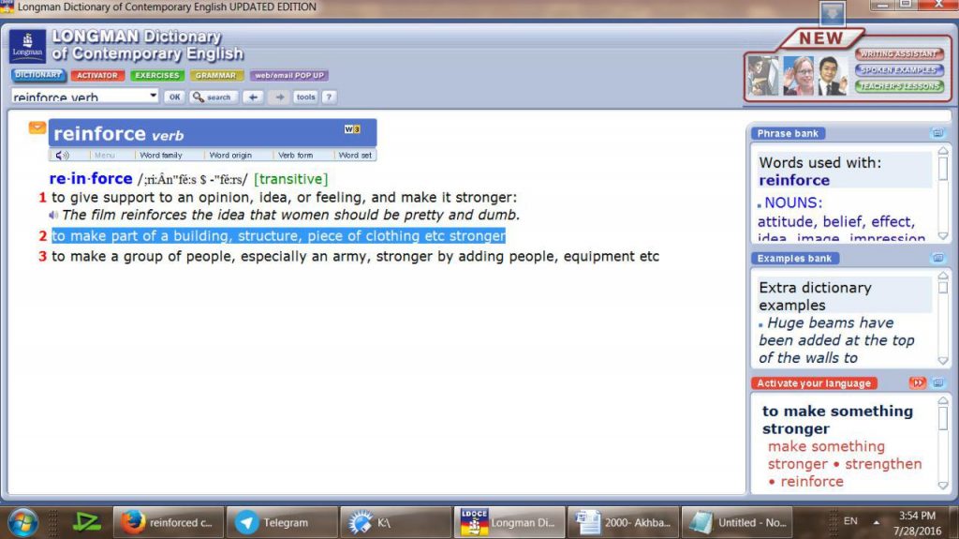Open the Word origin tab
Image resolution: width=959 pixels, height=539 pixels.
point(230,156)
